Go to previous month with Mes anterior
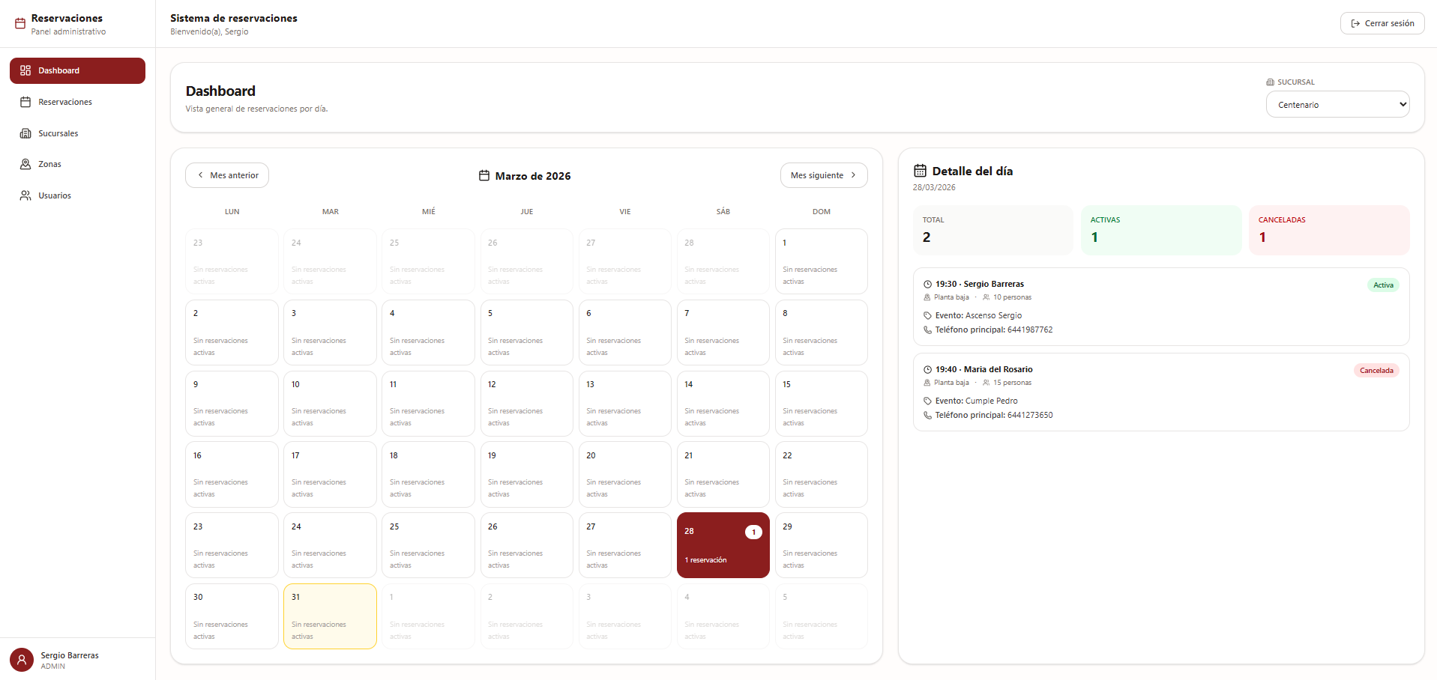Screen dimensions: 1437x680 227,175
